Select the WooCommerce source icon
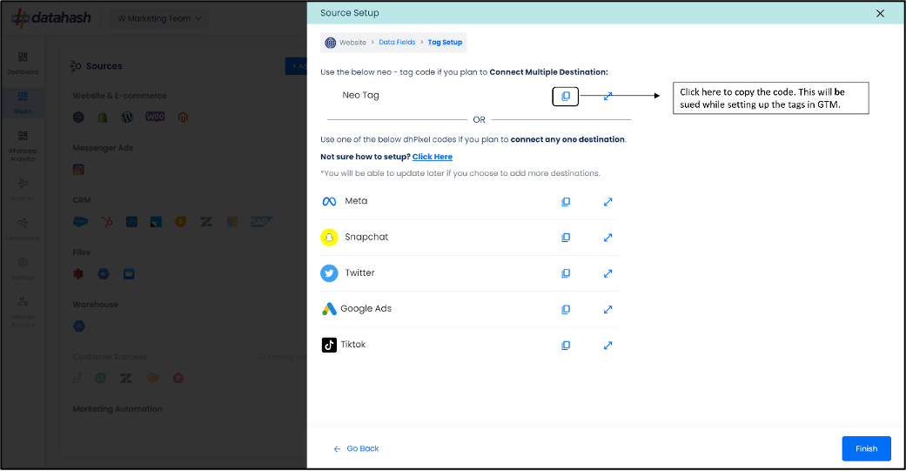Image resolution: width=906 pixels, height=471 pixels. pos(155,117)
